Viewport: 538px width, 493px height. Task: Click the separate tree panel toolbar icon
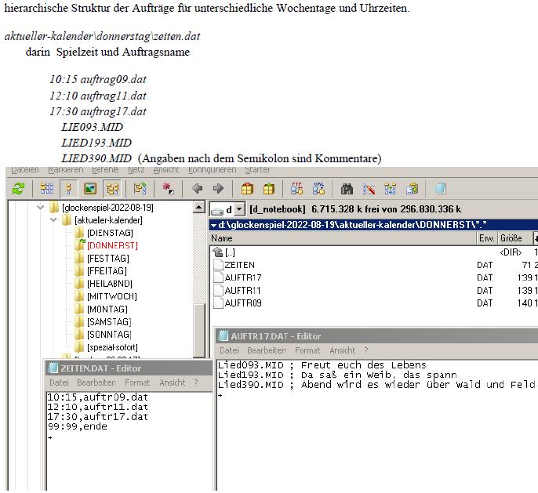(x=140, y=189)
